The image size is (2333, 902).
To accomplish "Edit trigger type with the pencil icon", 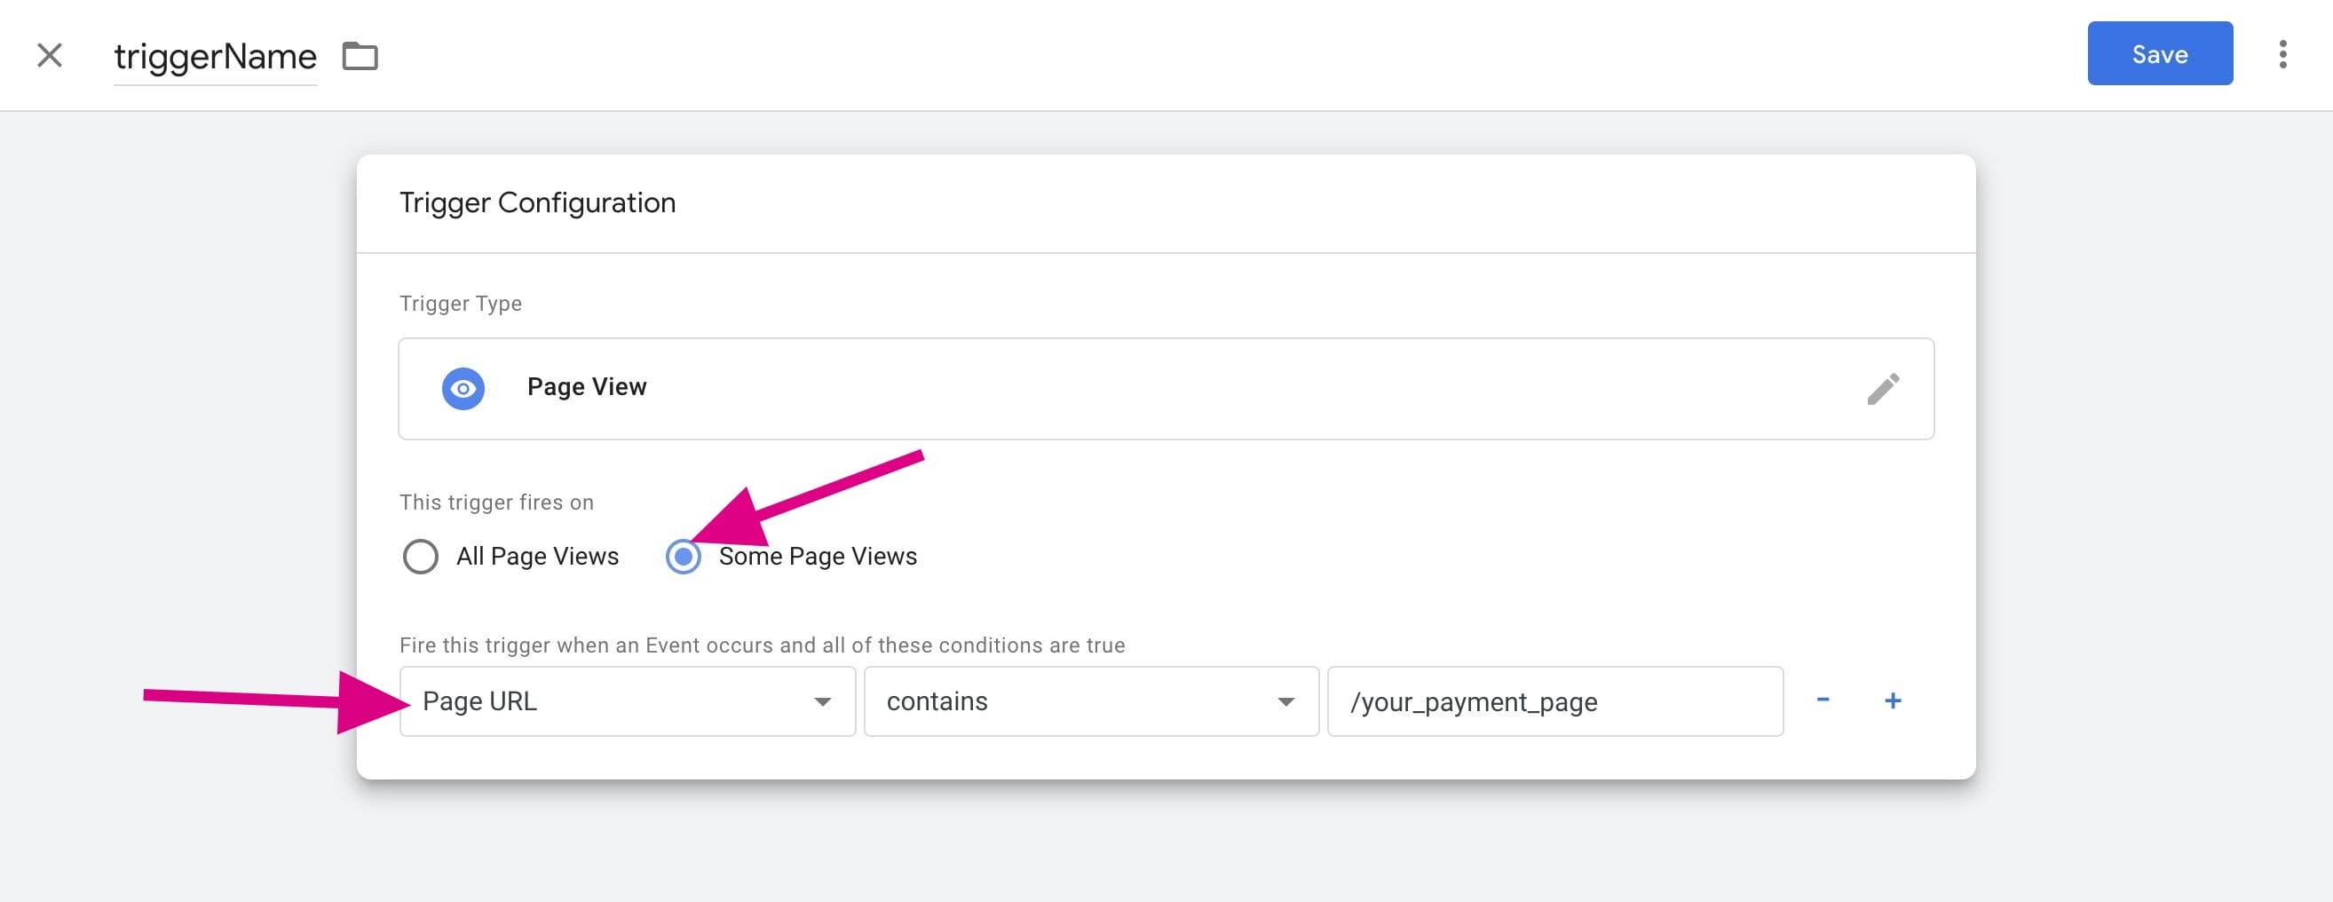I will [1883, 390].
